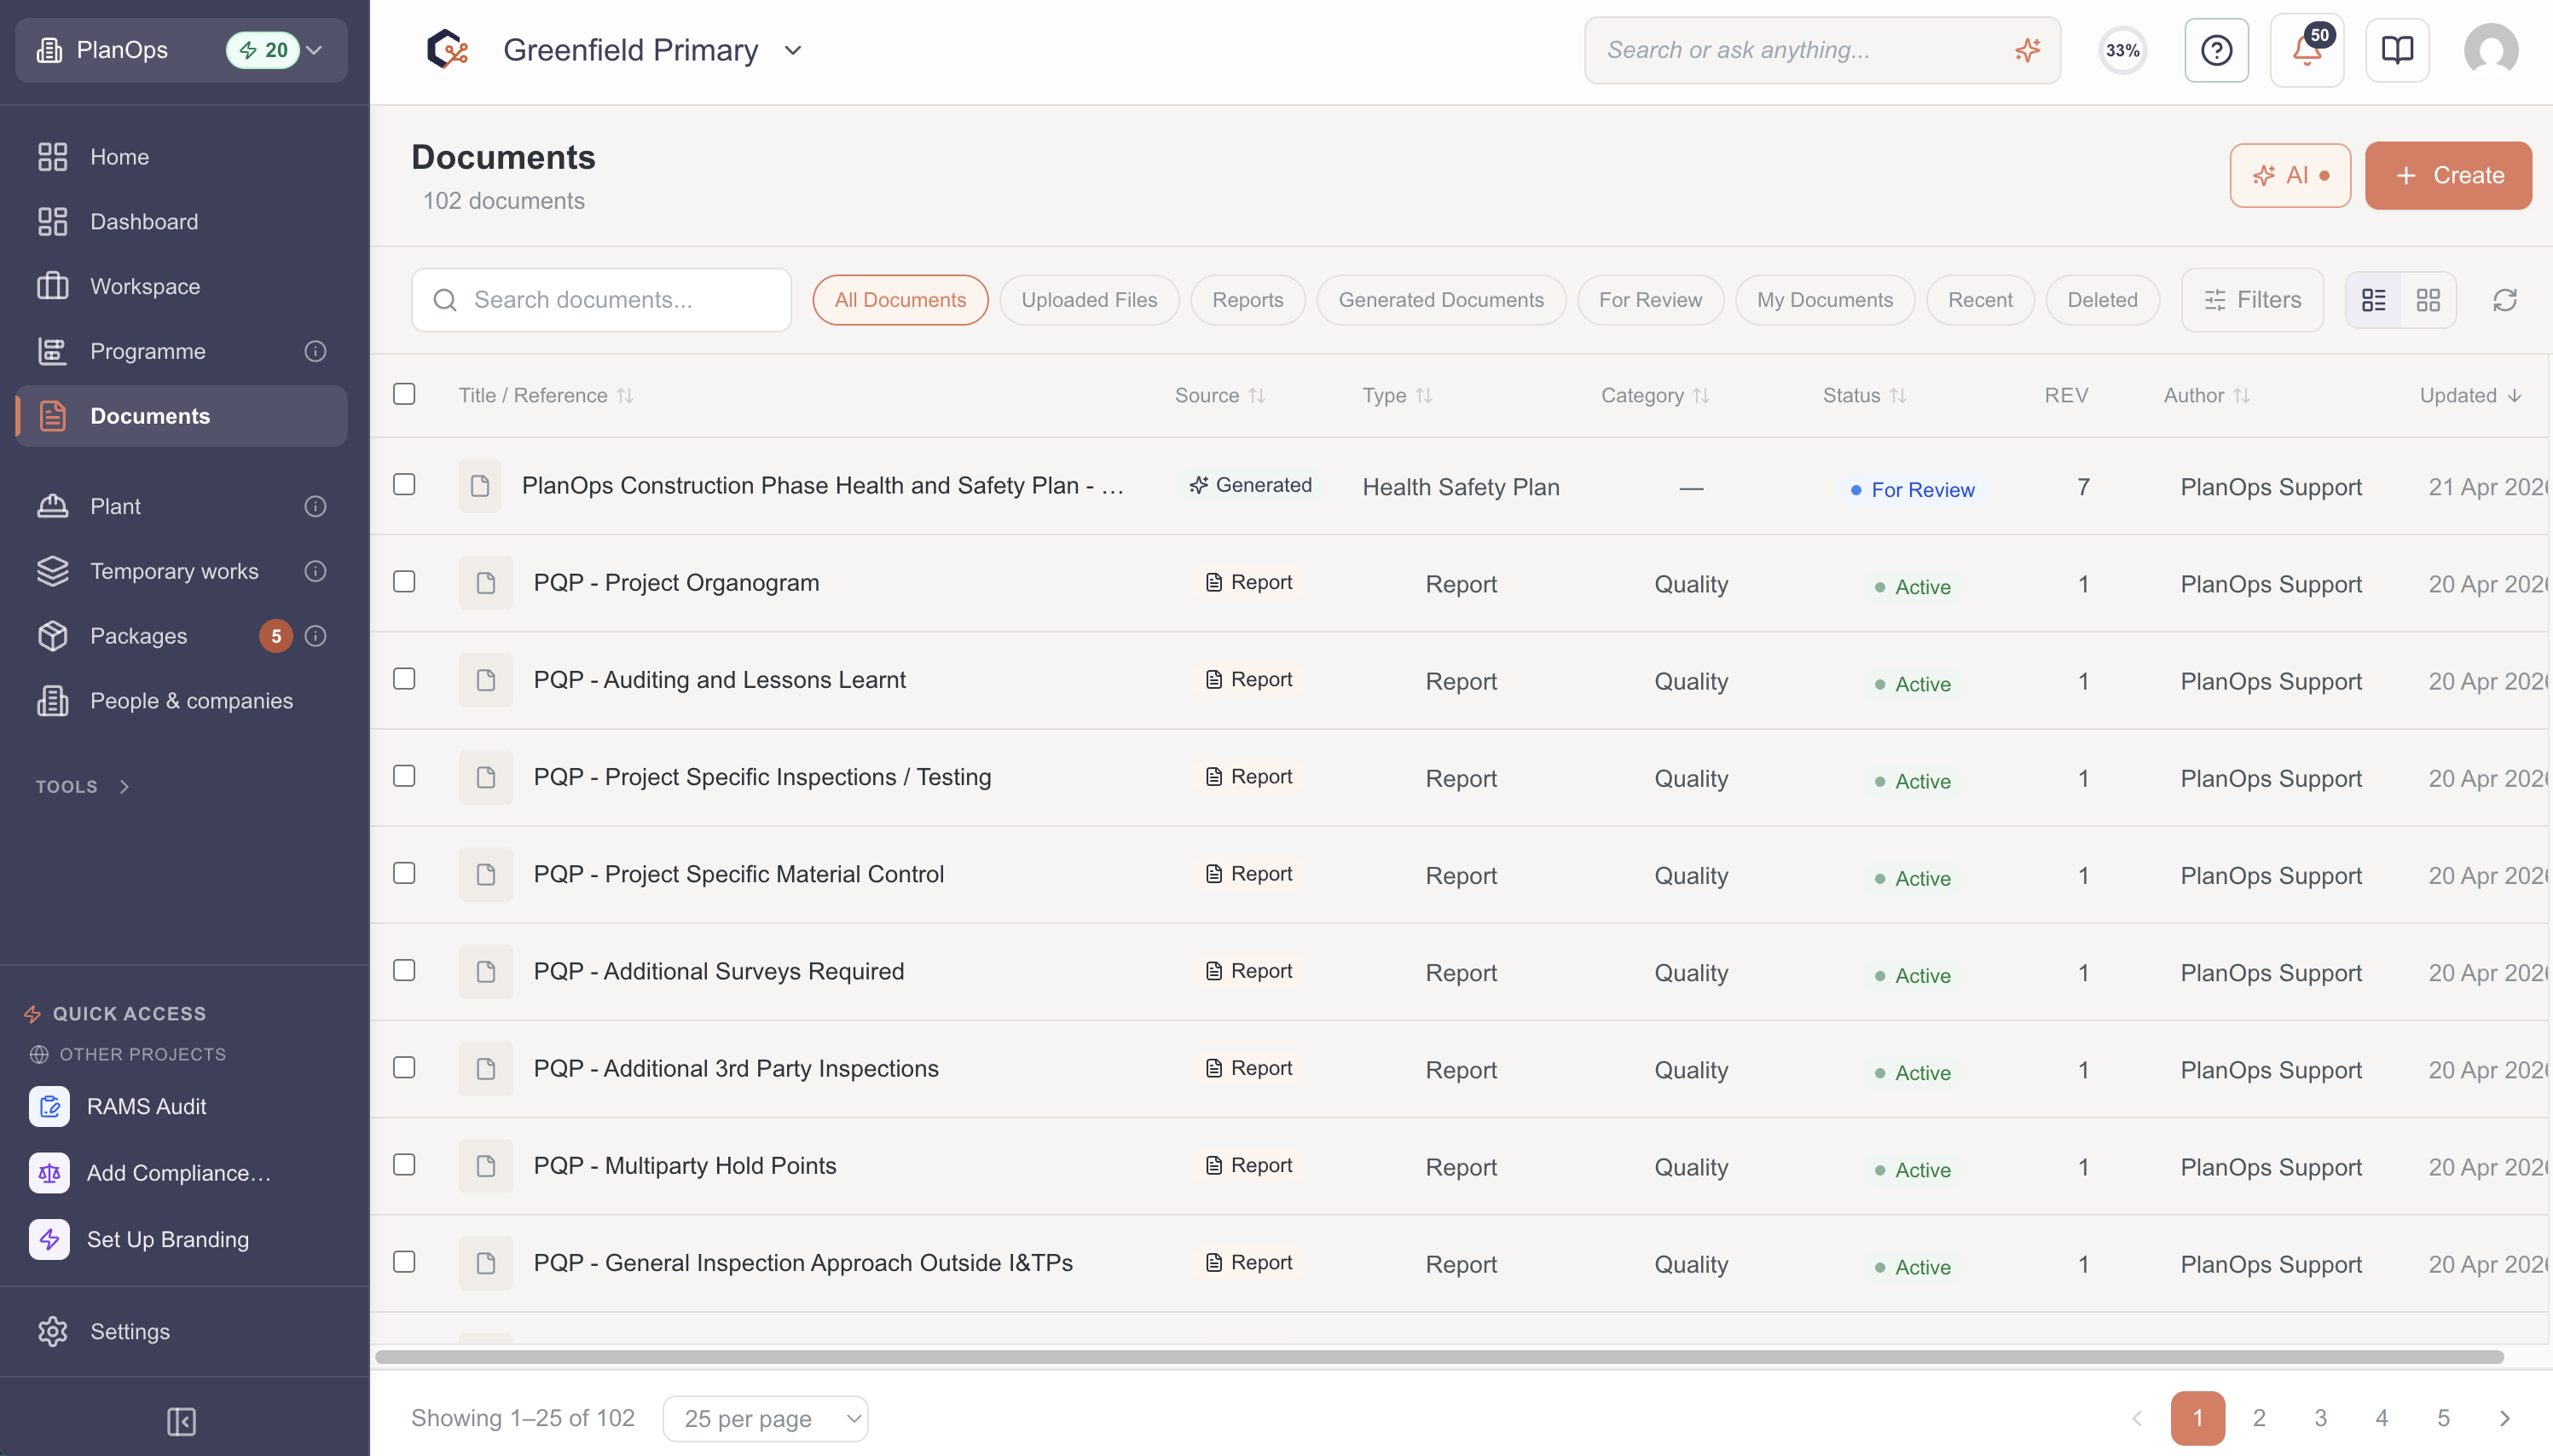This screenshot has height=1456, width=2553.
Task: Expand the TOOLS section
Action: pyautogui.click(x=83, y=787)
